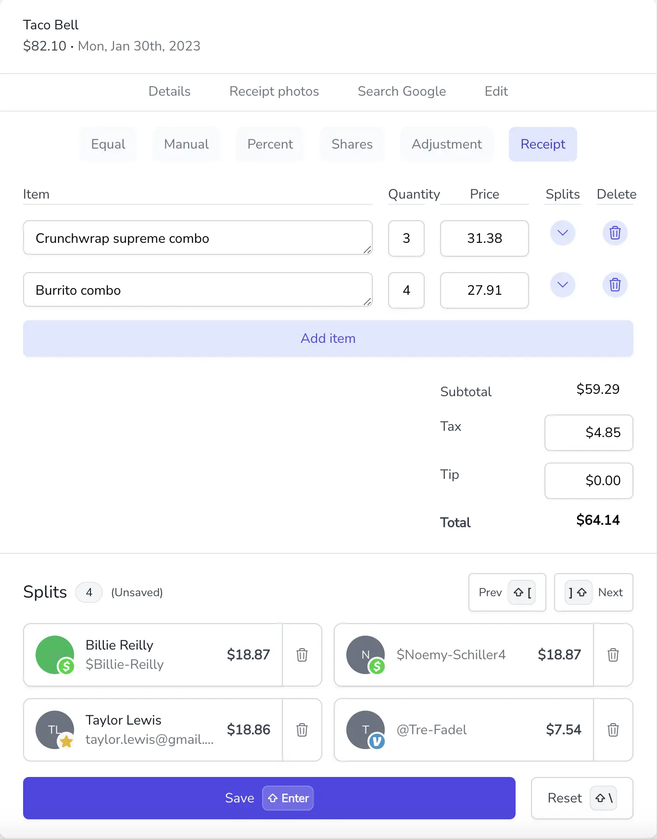The height and width of the screenshot is (839, 657).
Task: Delete the Crunchwrap supreme combo item
Action: pyautogui.click(x=615, y=233)
